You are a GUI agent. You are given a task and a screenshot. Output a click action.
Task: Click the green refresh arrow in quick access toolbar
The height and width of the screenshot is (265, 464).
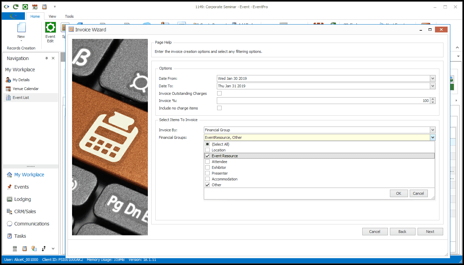point(15,6)
